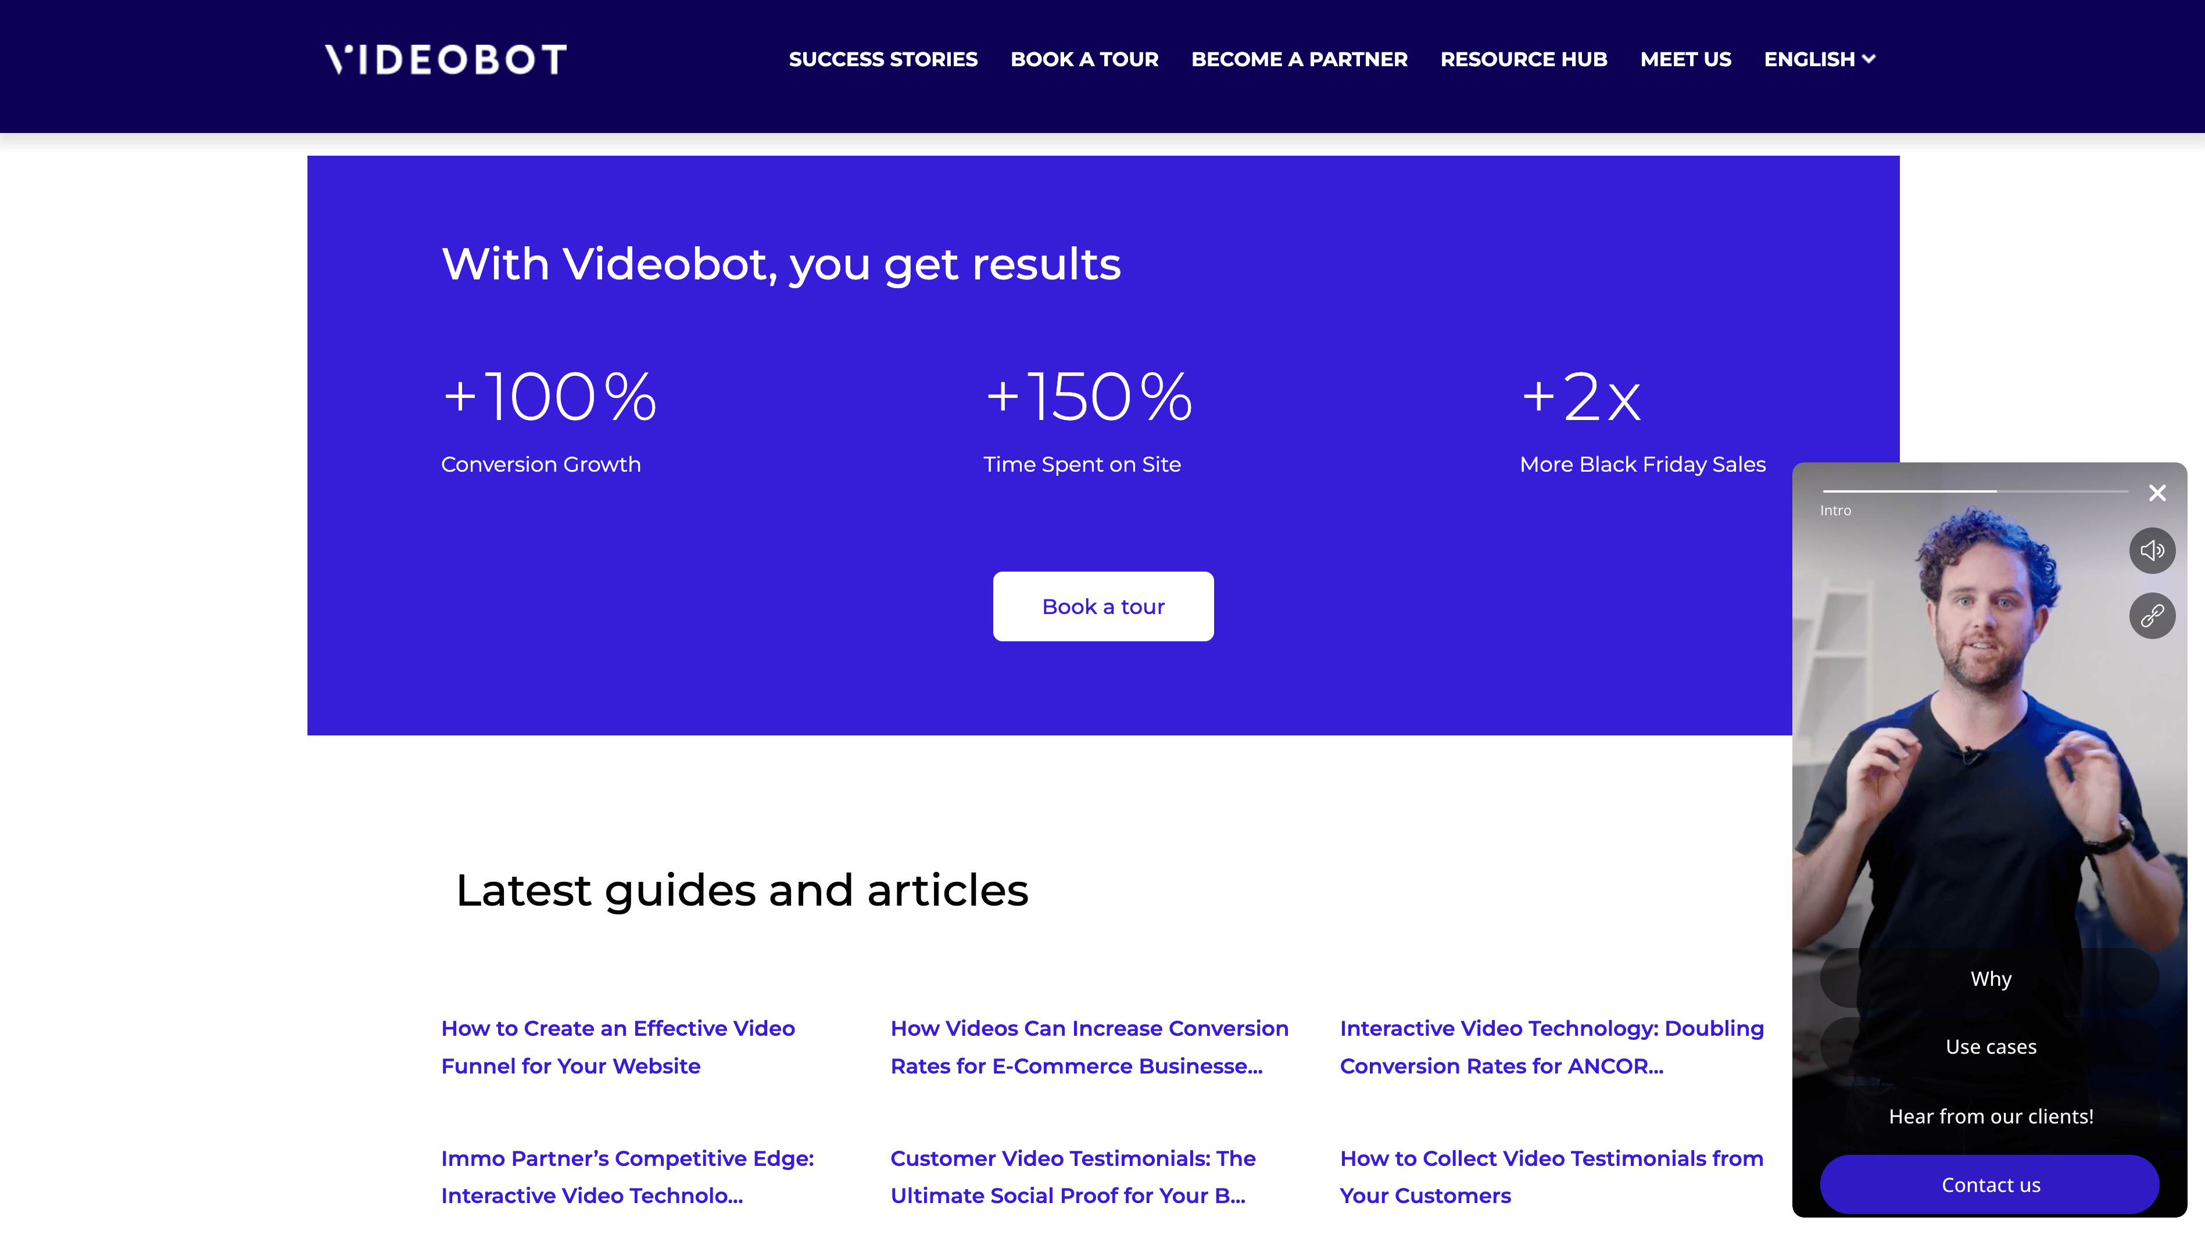This screenshot has height=1235, width=2205.
Task: Mute the Videobot audio
Action: [2154, 550]
